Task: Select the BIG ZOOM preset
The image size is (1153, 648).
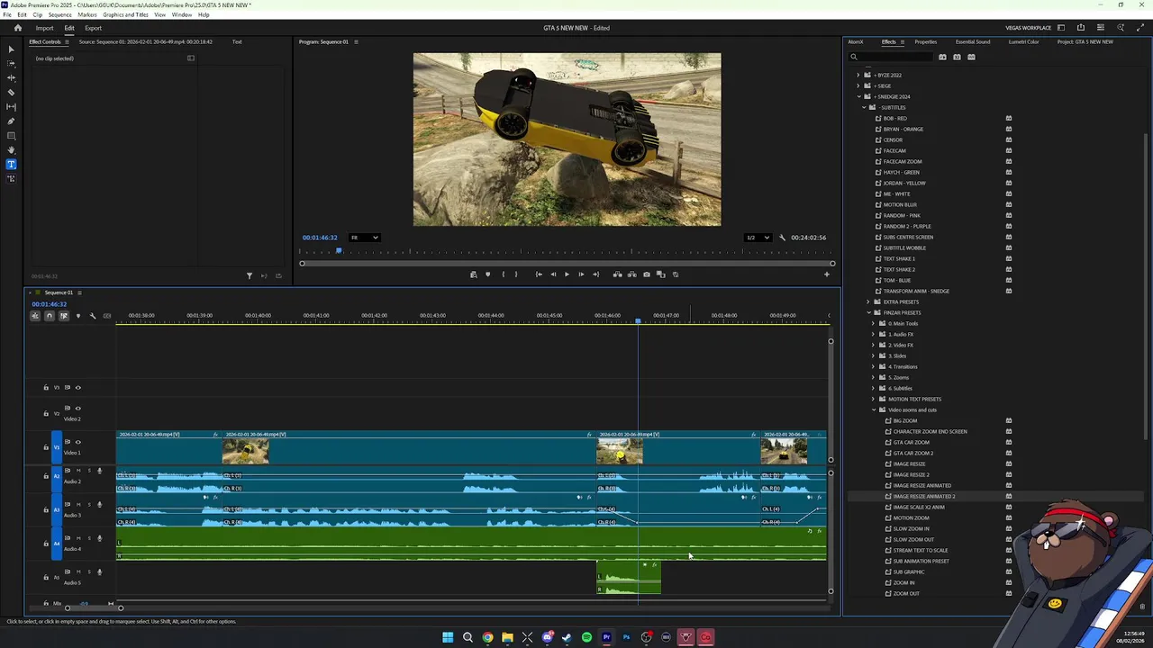Action: point(905,420)
